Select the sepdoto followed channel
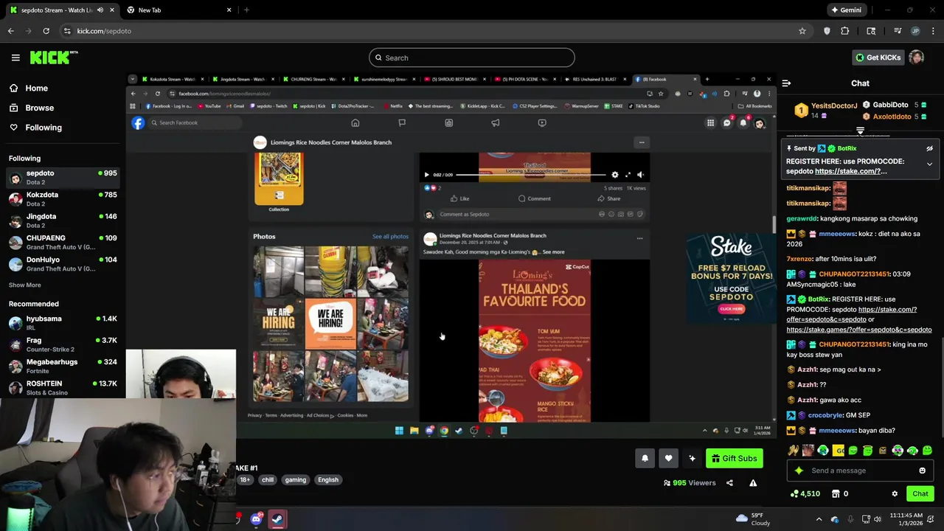This screenshot has height=531, width=944. (63, 177)
